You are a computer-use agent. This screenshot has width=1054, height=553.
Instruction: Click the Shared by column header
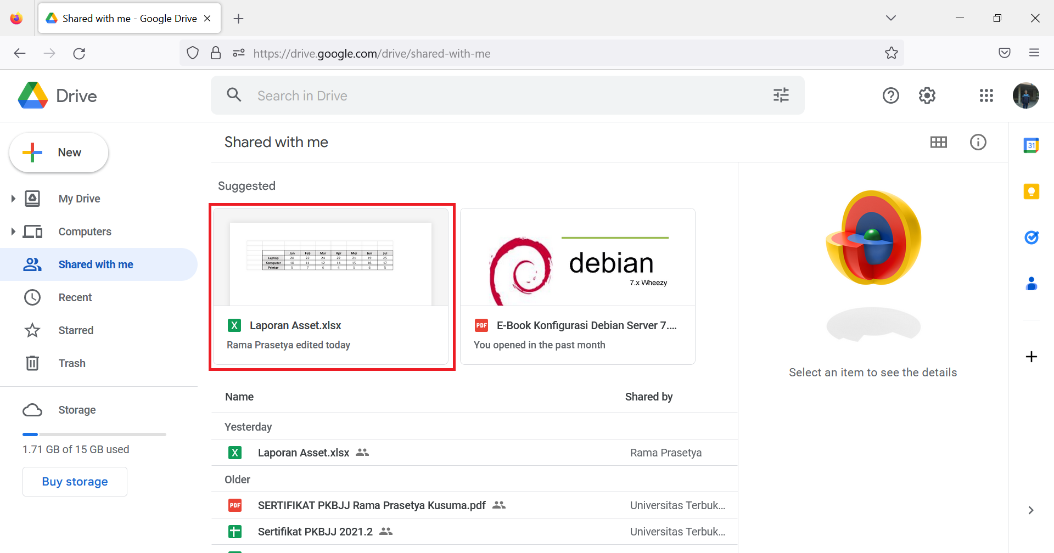[x=649, y=397]
